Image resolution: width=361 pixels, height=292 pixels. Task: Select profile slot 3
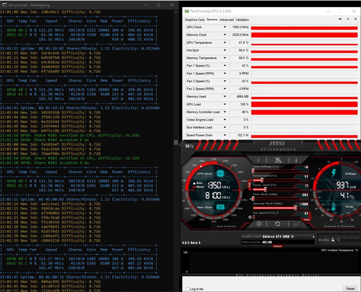click(348, 240)
